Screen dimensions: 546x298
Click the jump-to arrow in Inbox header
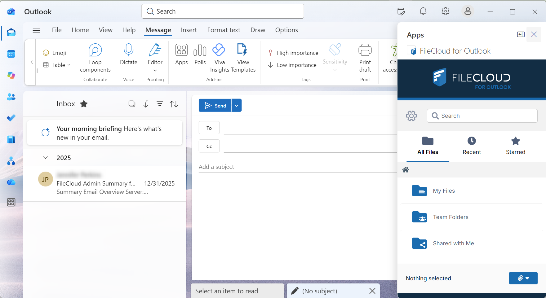[x=146, y=104]
